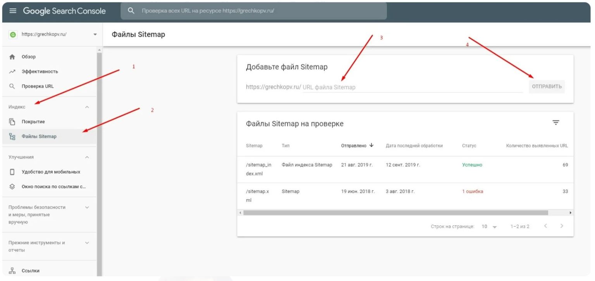595x281 pixels.
Task: Click the mobile phone icon for Удобство для мобильных
Action: coord(12,172)
